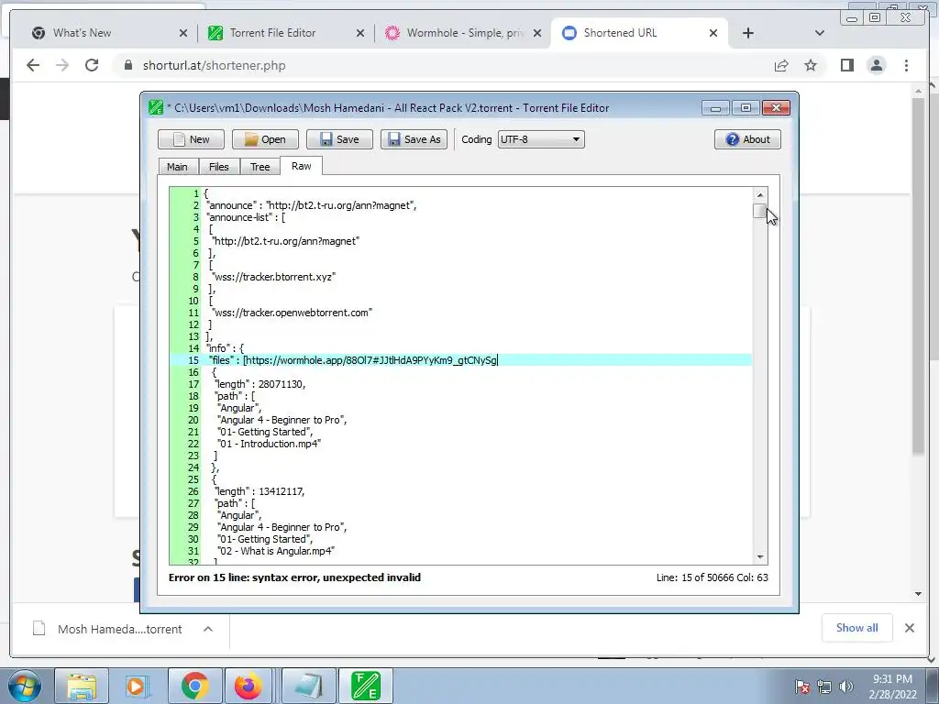
Task: Click the Chrome taskbar icon
Action: pos(194,686)
